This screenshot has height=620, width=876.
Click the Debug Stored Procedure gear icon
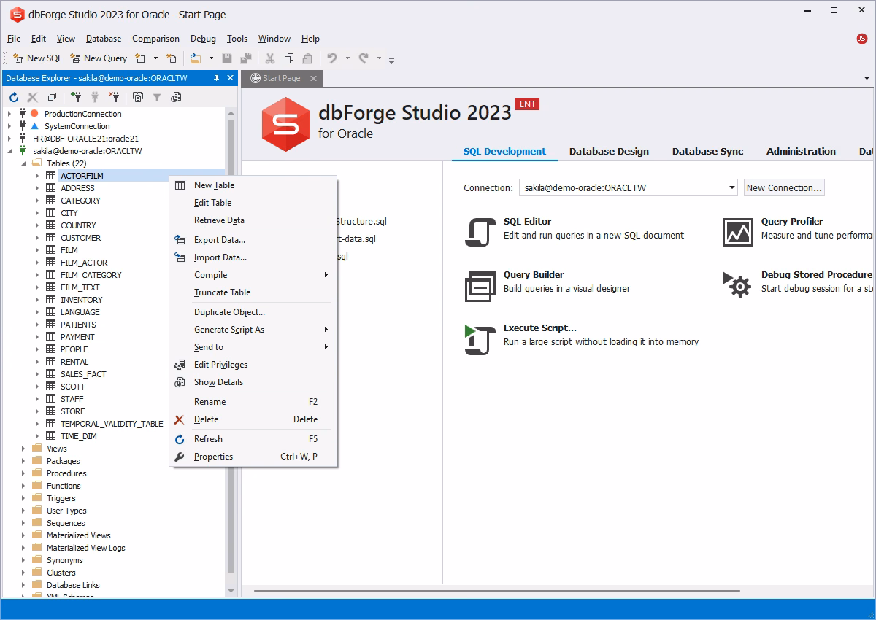pos(737,285)
